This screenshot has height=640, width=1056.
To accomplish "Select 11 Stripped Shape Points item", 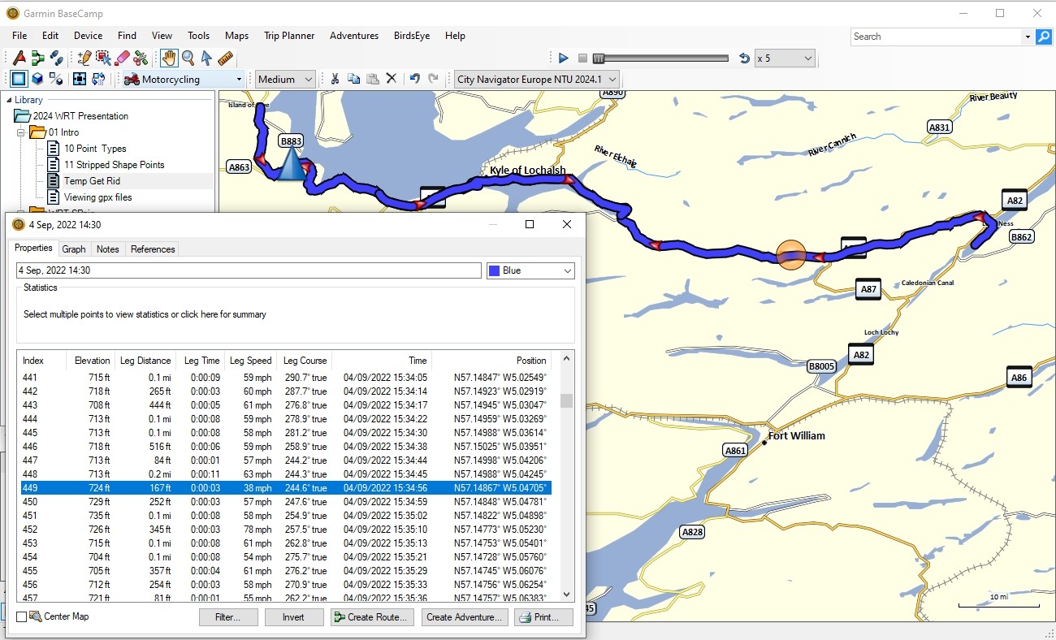I will [x=114, y=165].
